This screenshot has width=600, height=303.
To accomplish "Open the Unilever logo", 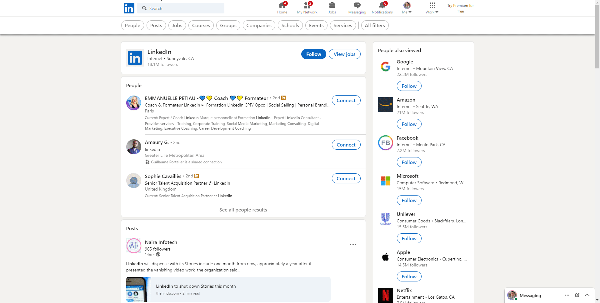I will pos(386,219).
